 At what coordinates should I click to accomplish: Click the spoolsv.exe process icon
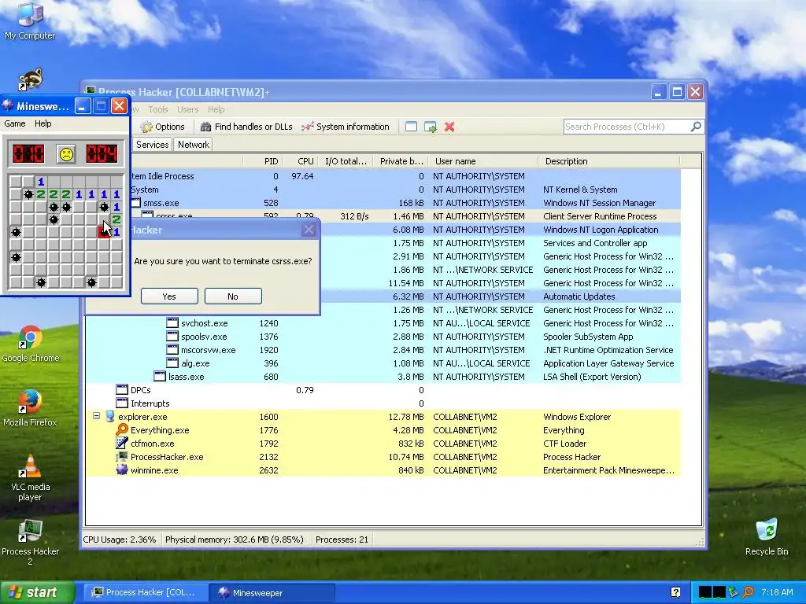172,337
